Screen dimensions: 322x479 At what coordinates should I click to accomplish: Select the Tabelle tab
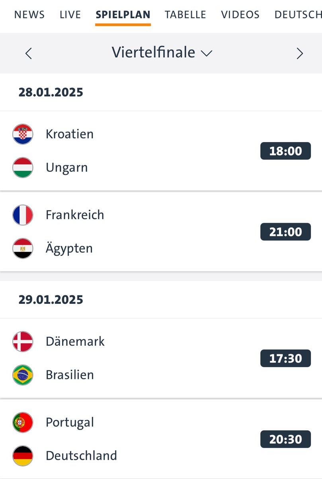tap(185, 15)
